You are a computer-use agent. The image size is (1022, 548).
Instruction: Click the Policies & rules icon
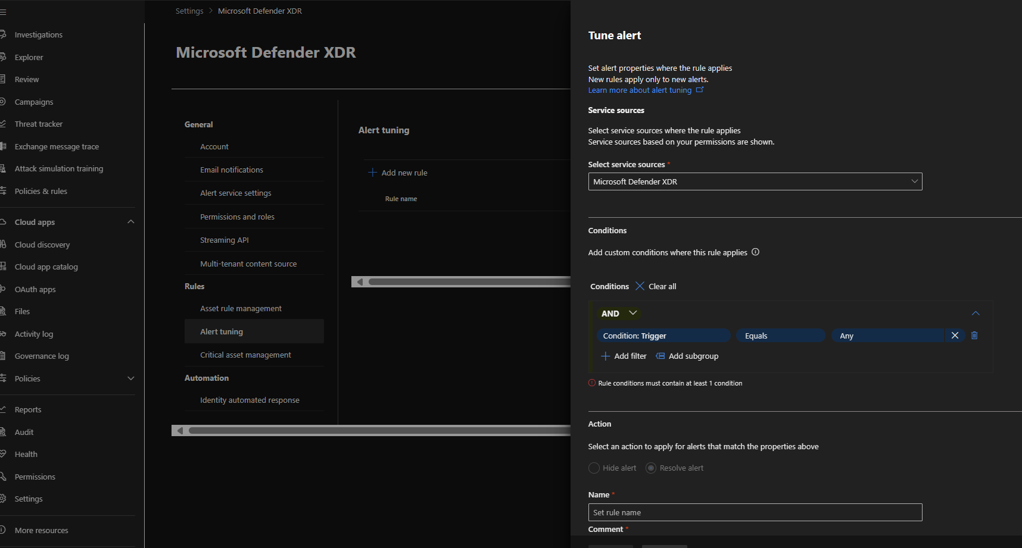pos(2,191)
